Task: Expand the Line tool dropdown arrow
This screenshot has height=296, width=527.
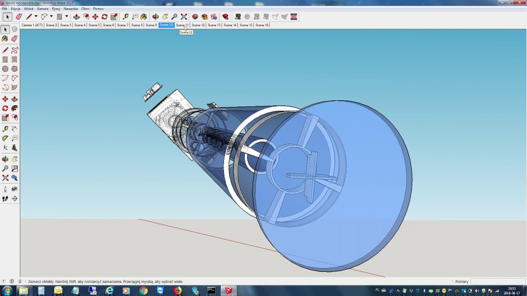Action: (x=36, y=17)
